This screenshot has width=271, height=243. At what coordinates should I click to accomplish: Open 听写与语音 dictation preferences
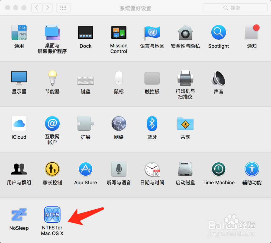[x=119, y=169]
